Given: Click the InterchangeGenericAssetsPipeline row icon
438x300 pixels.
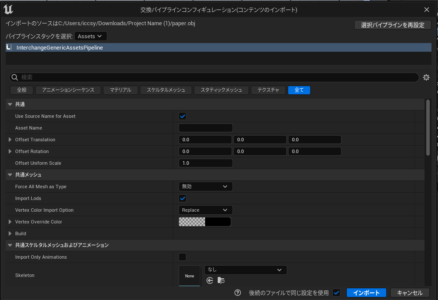Looking at the screenshot, I should tap(9, 47).
